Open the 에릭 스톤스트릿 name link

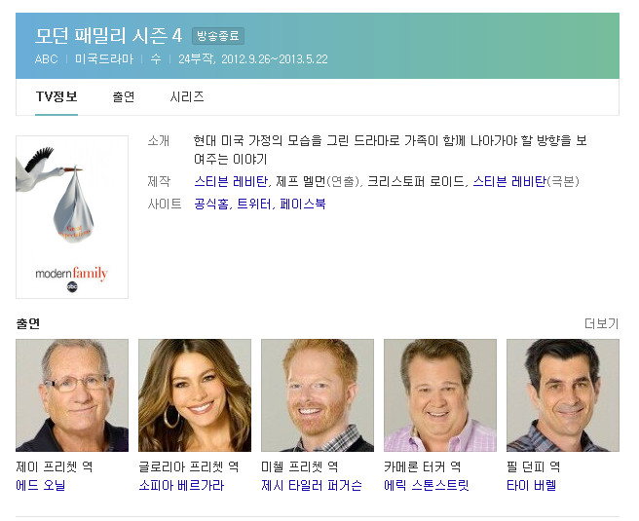[427, 485]
